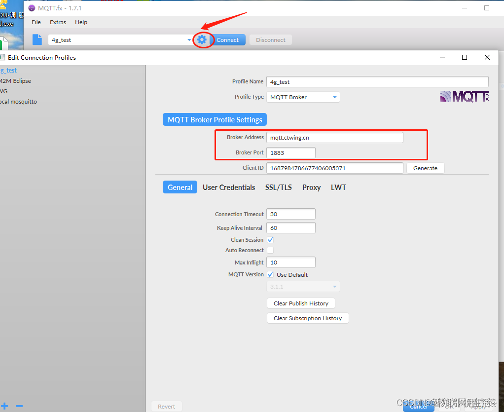Click the MQTT logo image
504x412 pixels.
point(464,96)
